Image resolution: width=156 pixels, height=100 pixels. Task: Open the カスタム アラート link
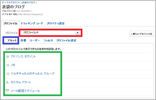tap(21, 82)
